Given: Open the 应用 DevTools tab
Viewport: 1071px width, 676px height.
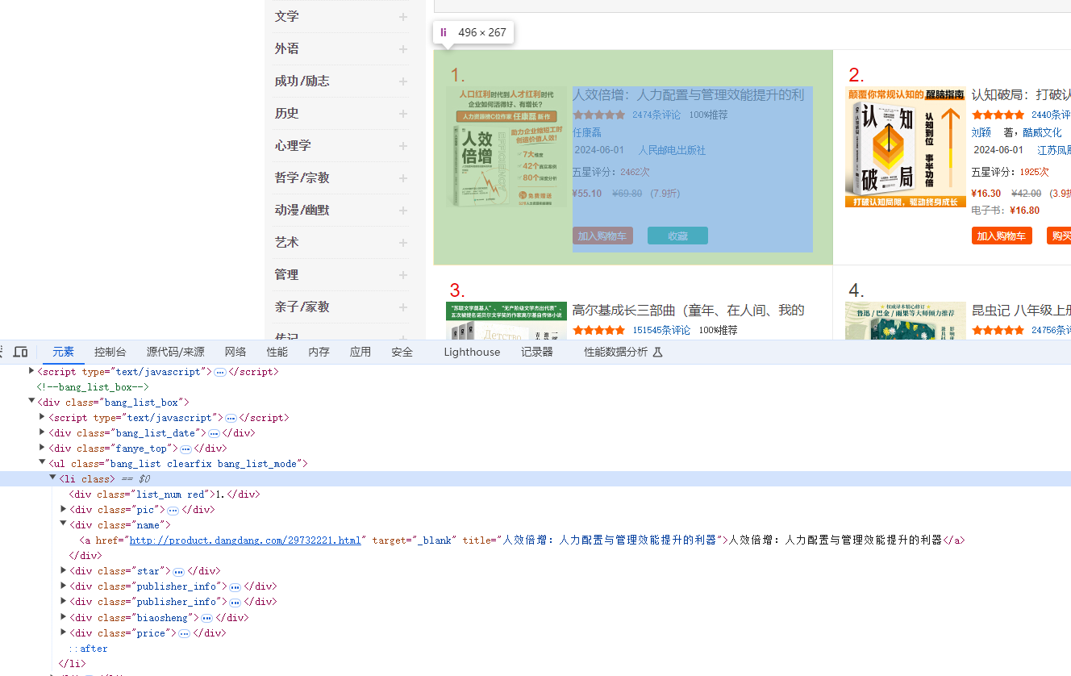Looking at the screenshot, I should click(x=360, y=352).
